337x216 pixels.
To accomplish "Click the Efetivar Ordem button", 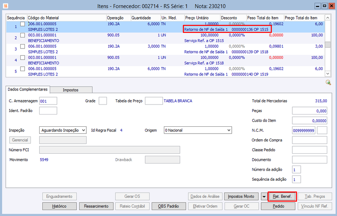I will tap(205, 206).
